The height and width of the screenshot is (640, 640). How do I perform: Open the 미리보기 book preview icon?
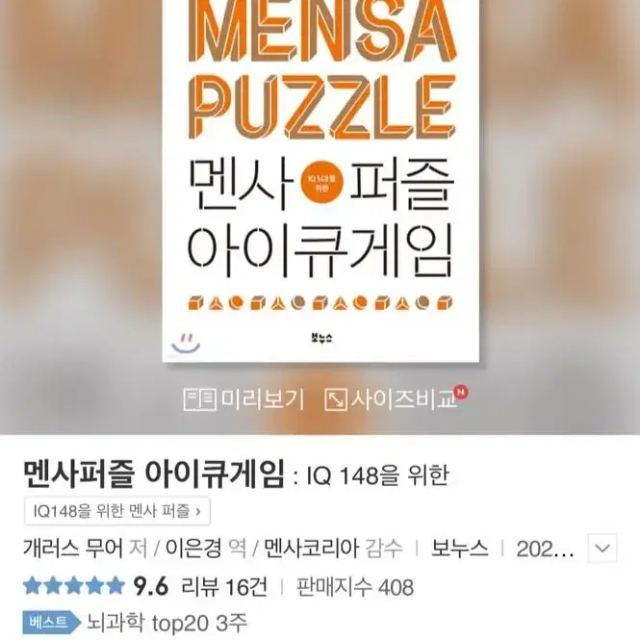coord(200,399)
